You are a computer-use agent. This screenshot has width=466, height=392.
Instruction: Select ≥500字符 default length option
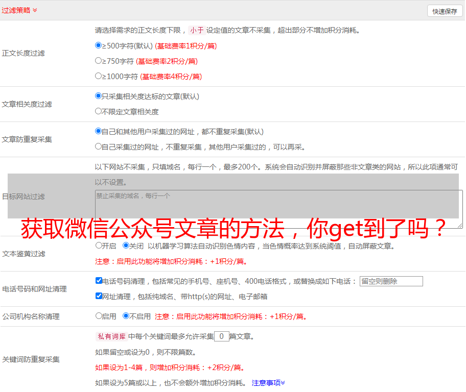click(x=99, y=45)
